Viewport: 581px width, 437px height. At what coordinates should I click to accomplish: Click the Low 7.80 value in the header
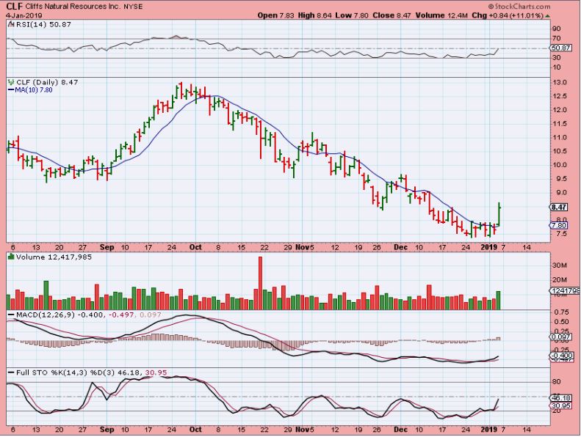(x=352, y=15)
